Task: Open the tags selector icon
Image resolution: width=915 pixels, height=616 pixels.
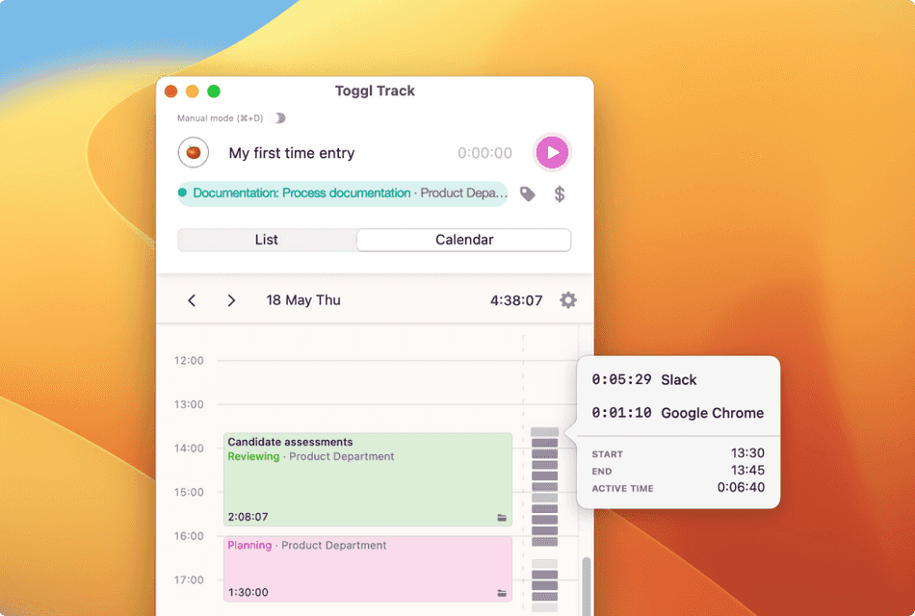Action: (527, 193)
